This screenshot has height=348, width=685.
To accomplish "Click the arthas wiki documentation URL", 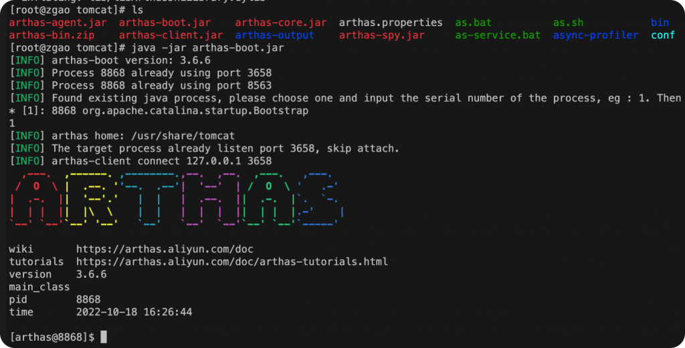I will [x=165, y=249].
